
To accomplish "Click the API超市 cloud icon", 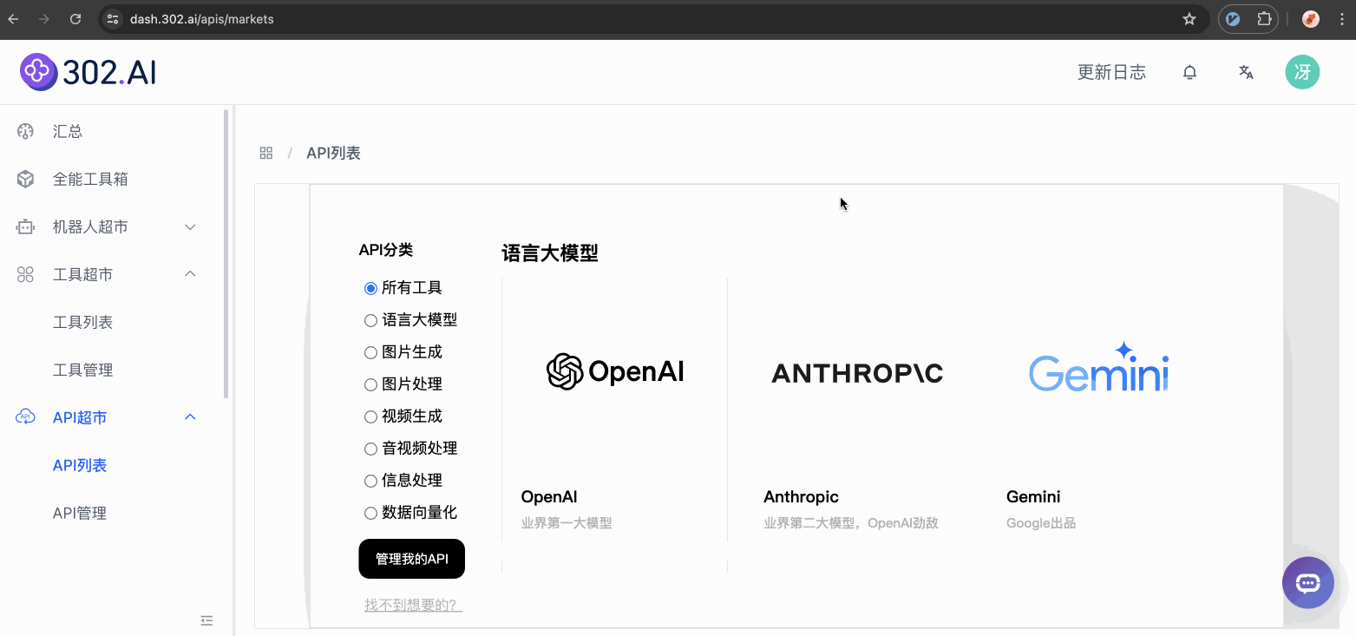I will click(x=25, y=417).
